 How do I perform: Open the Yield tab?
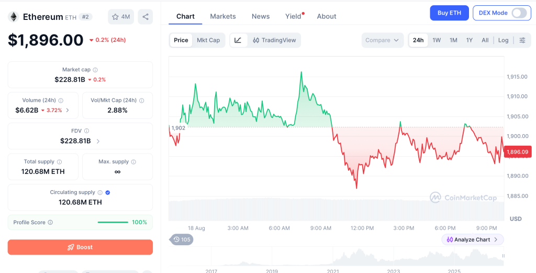point(293,16)
